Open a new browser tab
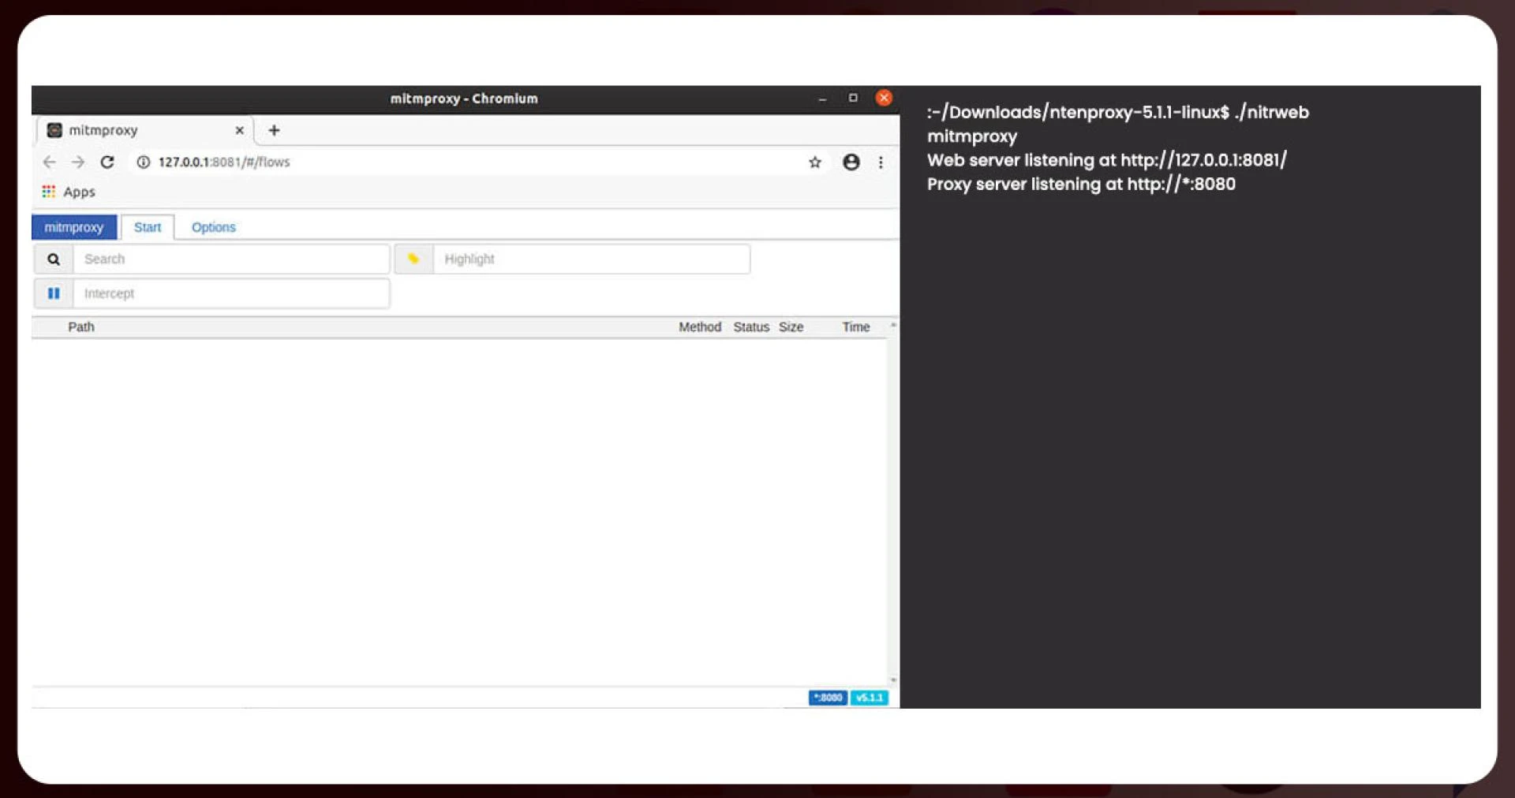1515x798 pixels. point(274,131)
